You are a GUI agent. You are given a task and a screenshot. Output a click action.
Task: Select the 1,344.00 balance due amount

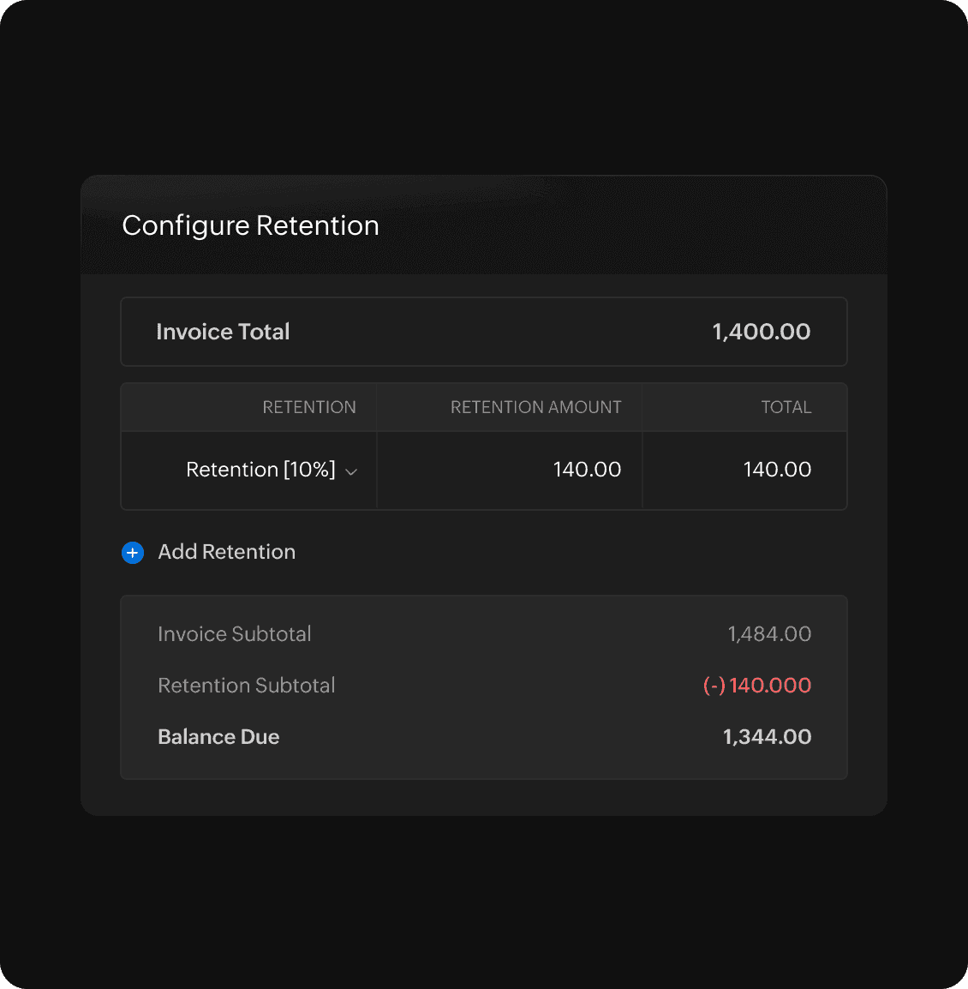[x=767, y=737]
